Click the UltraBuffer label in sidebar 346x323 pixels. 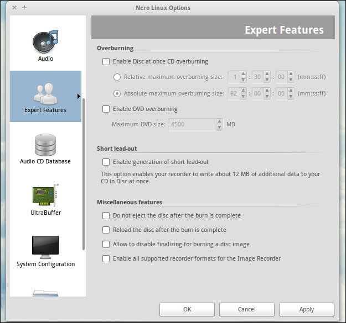pos(46,213)
